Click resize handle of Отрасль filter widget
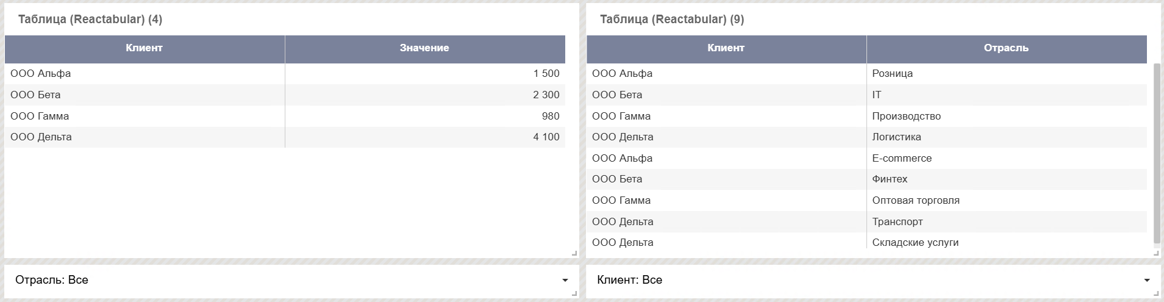The image size is (1164, 302). coord(574,294)
